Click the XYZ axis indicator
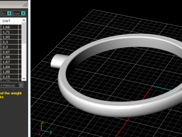This screenshot has width=182, height=137. (x=45, y=128)
